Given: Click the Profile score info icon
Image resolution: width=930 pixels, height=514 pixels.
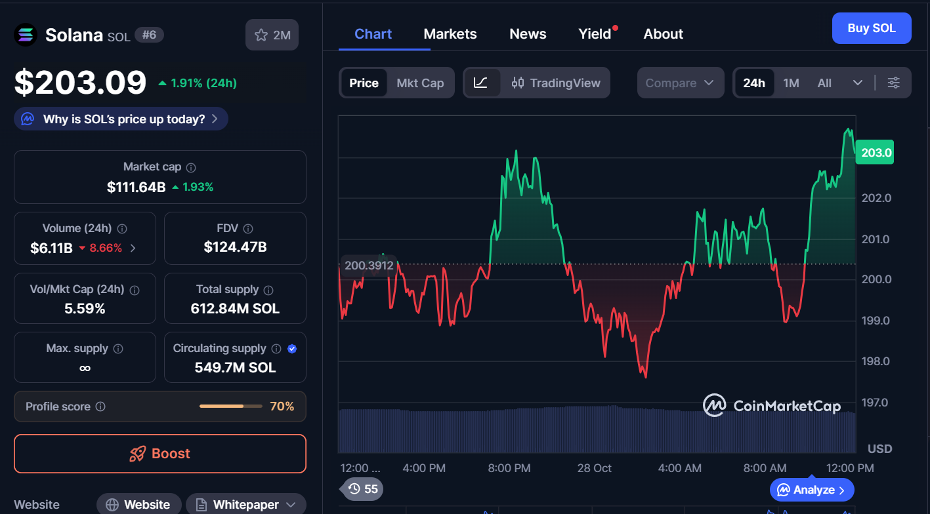Looking at the screenshot, I should [100, 406].
